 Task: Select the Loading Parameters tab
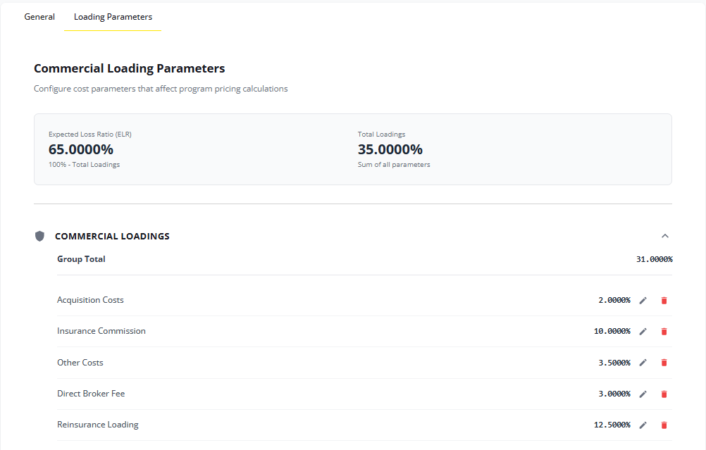tap(113, 17)
